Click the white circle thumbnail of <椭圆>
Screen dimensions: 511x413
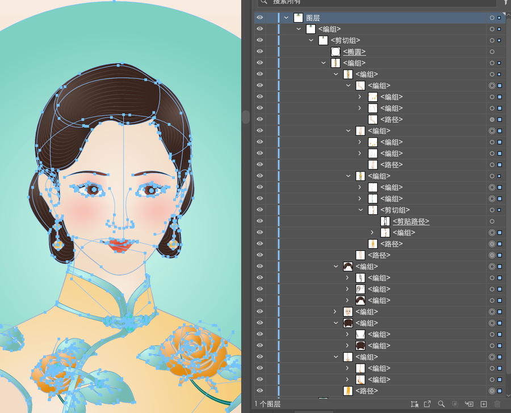pyautogui.click(x=336, y=52)
